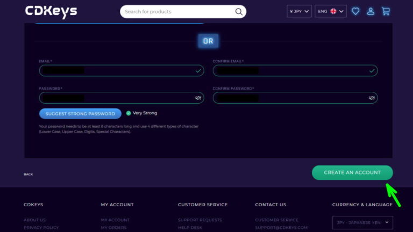Open Support Requests footer link
The image size is (413, 232).
[x=200, y=220]
